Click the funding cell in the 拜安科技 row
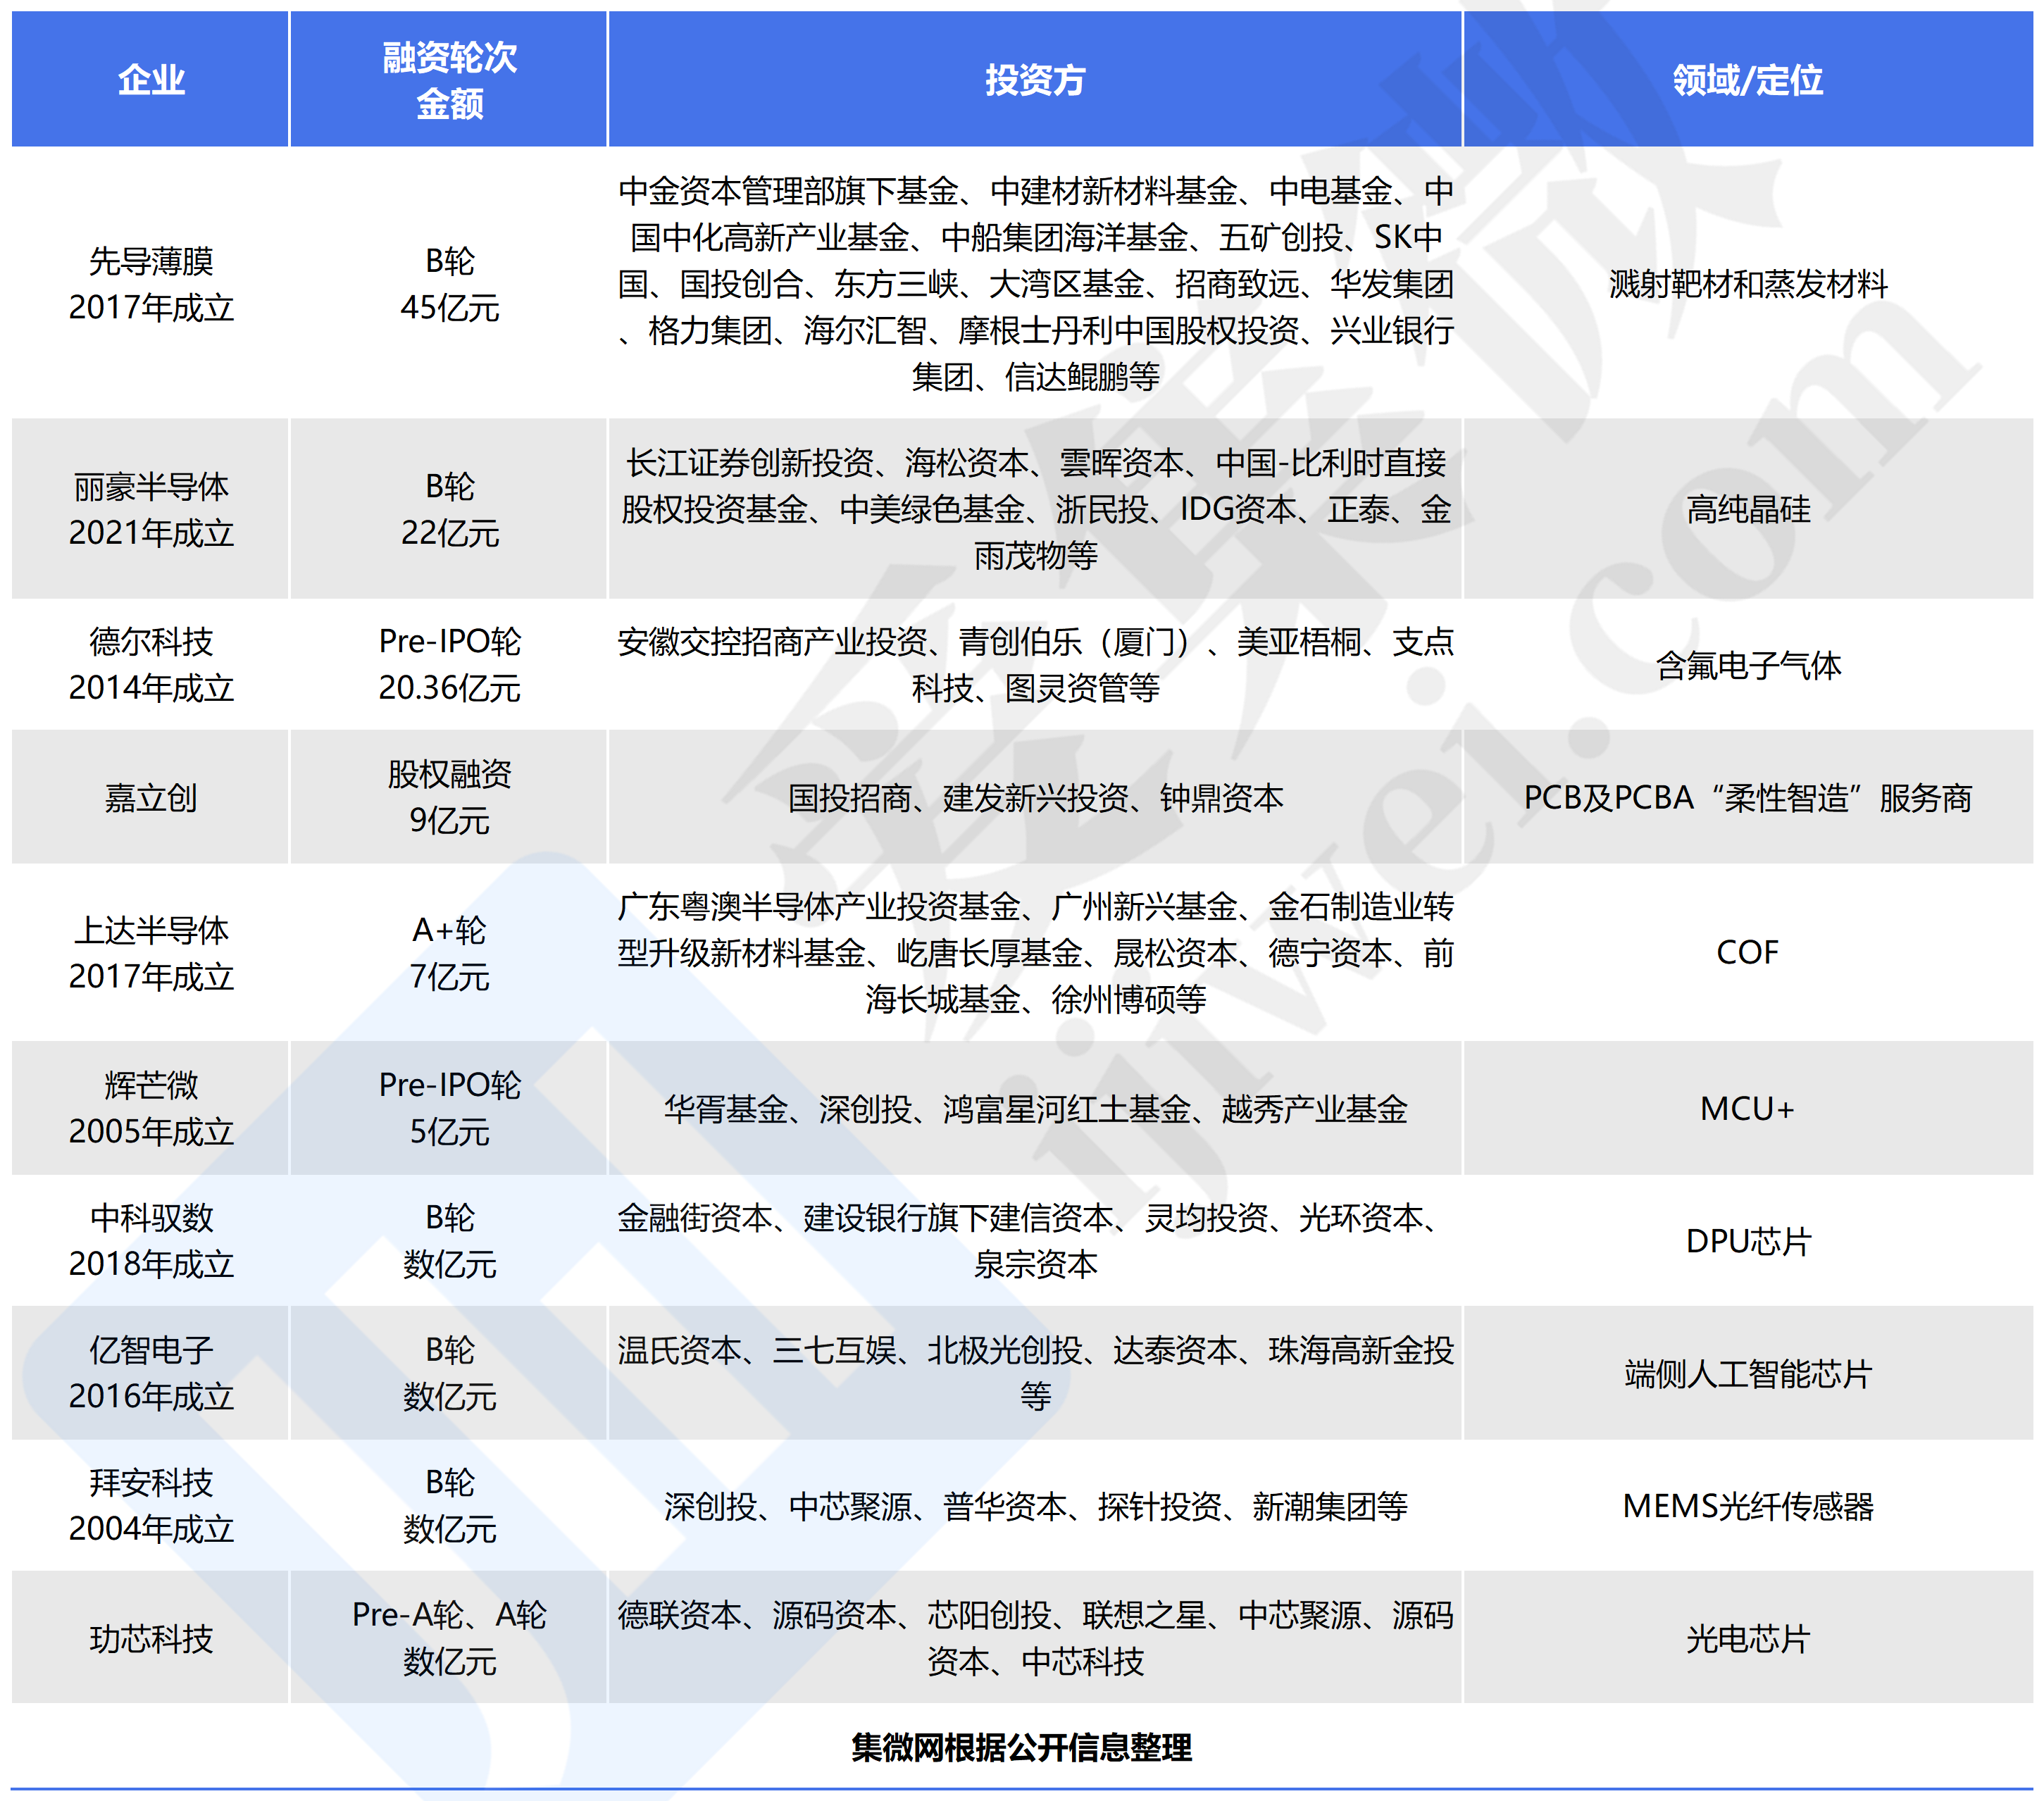 pyautogui.click(x=449, y=1505)
